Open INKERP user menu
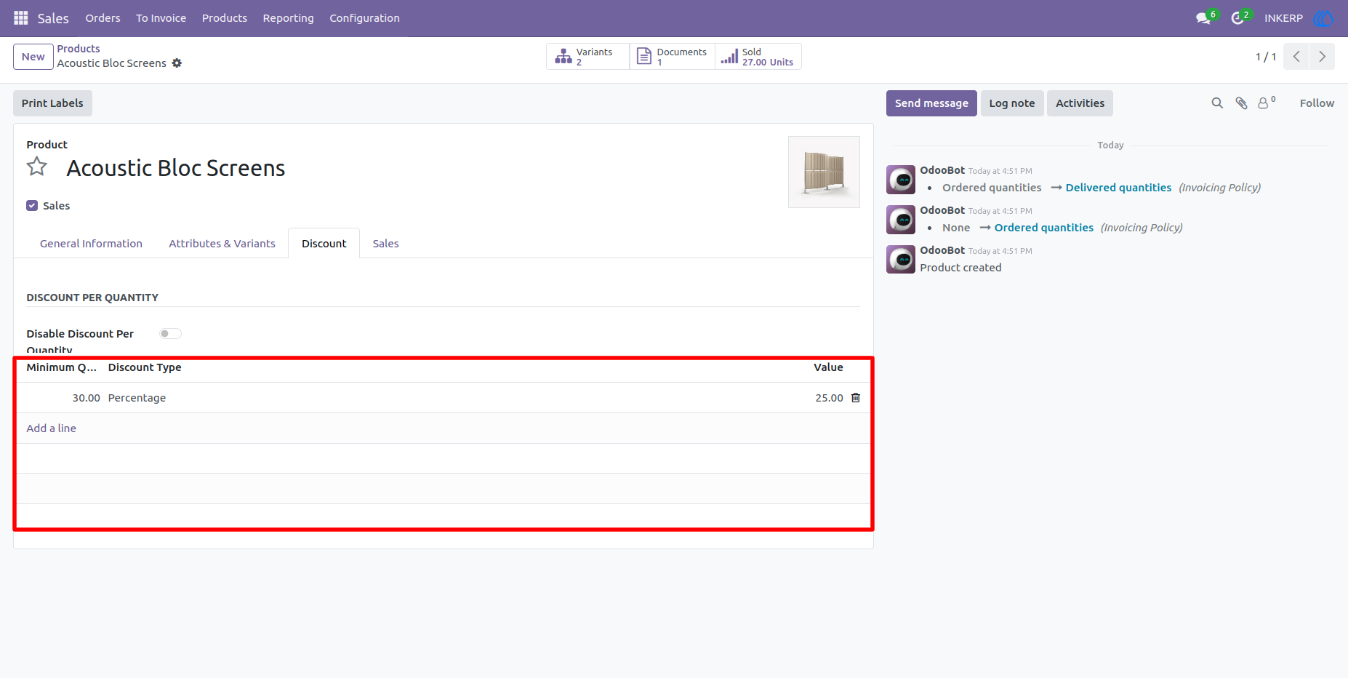Viewport: 1348px width, 678px height. [1283, 18]
